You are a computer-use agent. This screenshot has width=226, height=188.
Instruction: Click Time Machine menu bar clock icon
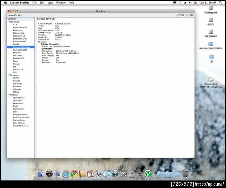click(x=180, y=3)
